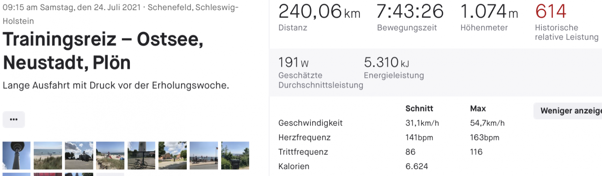Open the three-dots more options menu
The width and height of the screenshot is (602, 176).
coord(14,119)
